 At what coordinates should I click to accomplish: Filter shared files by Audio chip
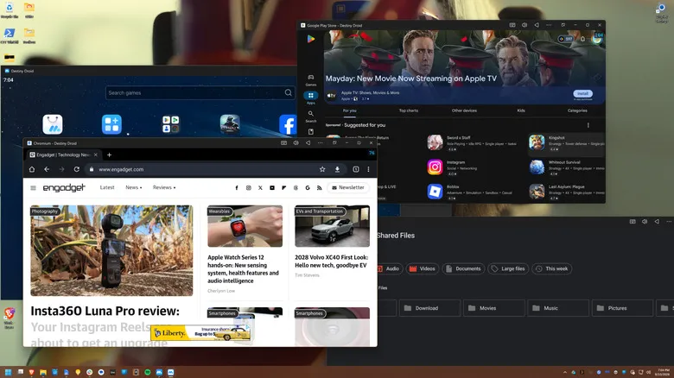389,268
